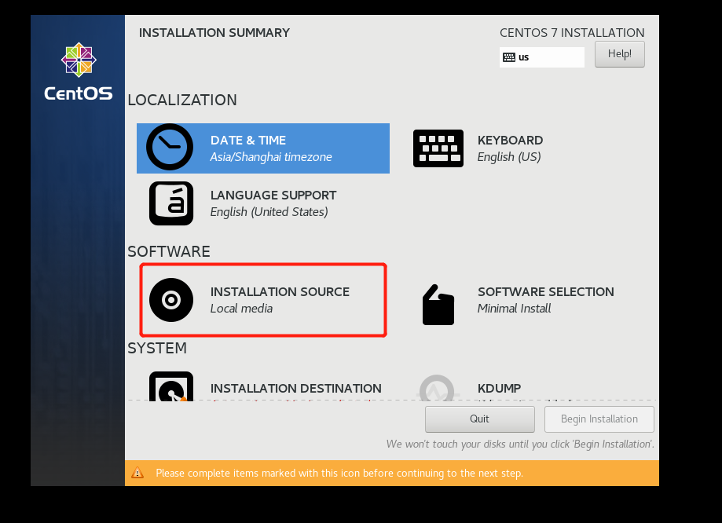This screenshot has width=722, height=523.
Task: Click the Kdump icon
Action: point(437,388)
